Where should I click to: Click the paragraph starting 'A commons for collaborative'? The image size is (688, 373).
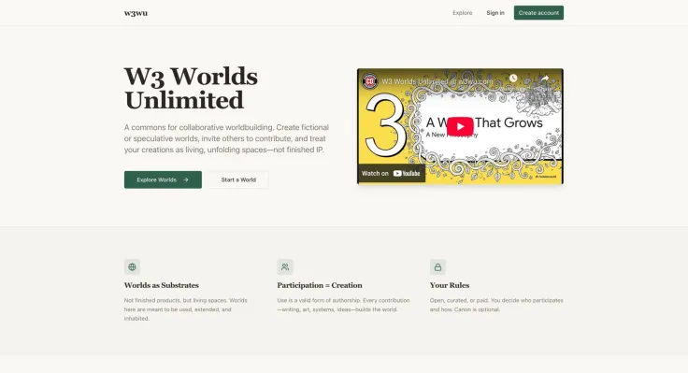point(226,138)
